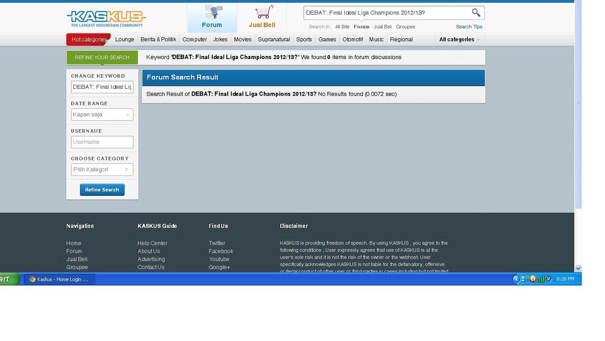Click the search magnifier icon
This screenshot has height=341, width=605.
coord(476,13)
